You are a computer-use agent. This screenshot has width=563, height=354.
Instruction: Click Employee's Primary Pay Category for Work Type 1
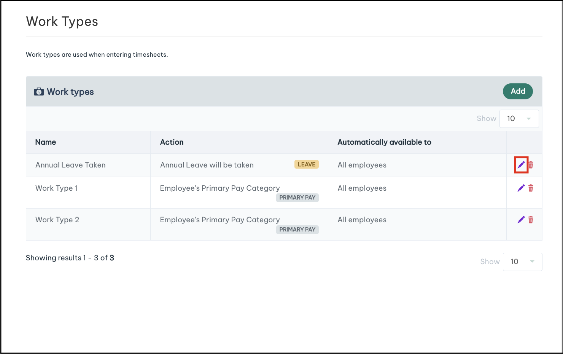[x=220, y=188]
